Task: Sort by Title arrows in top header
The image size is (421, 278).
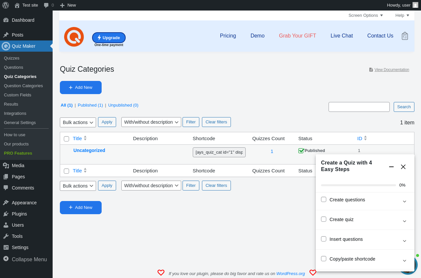Action: (x=85, y=138)
